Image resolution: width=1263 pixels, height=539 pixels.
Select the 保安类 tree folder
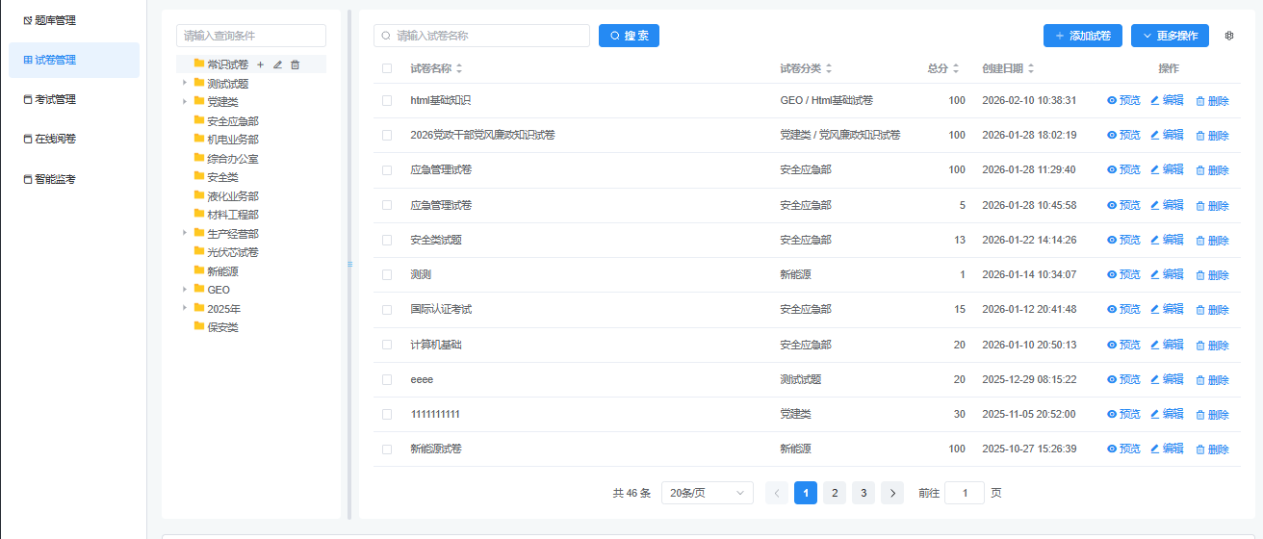(x=222, y=327)
